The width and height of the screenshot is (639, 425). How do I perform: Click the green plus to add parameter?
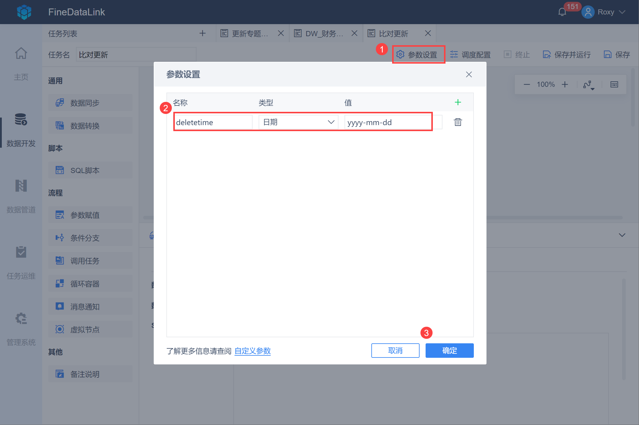[458, 102]
